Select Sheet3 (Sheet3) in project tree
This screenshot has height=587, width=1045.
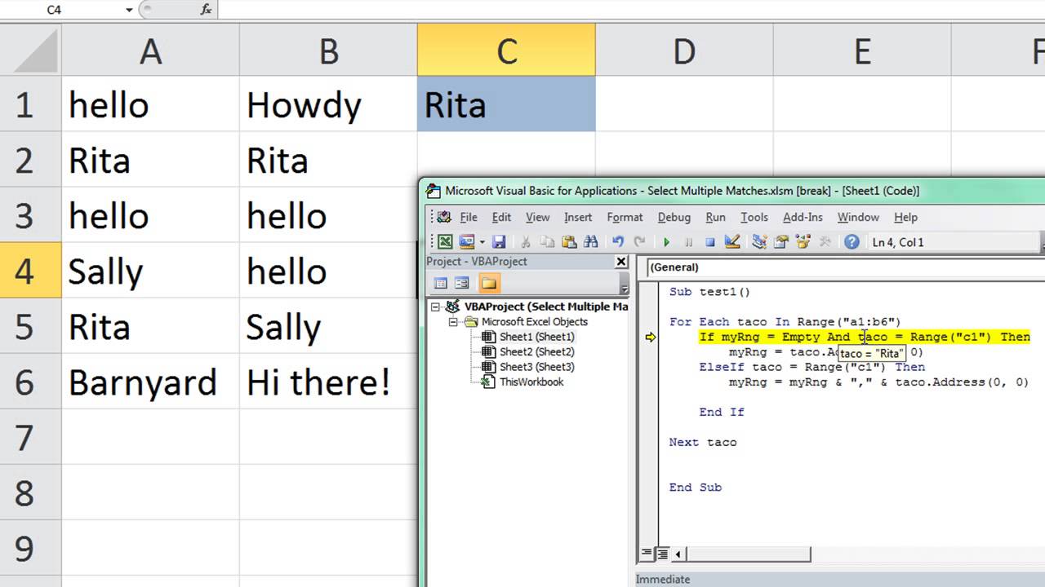coord(536,367)
